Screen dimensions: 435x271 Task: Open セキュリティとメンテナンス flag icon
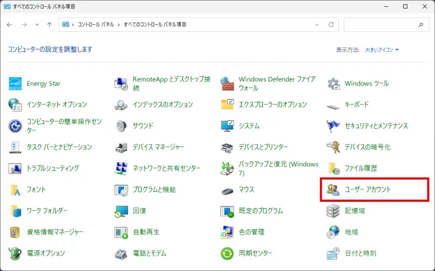pos(333,126)
